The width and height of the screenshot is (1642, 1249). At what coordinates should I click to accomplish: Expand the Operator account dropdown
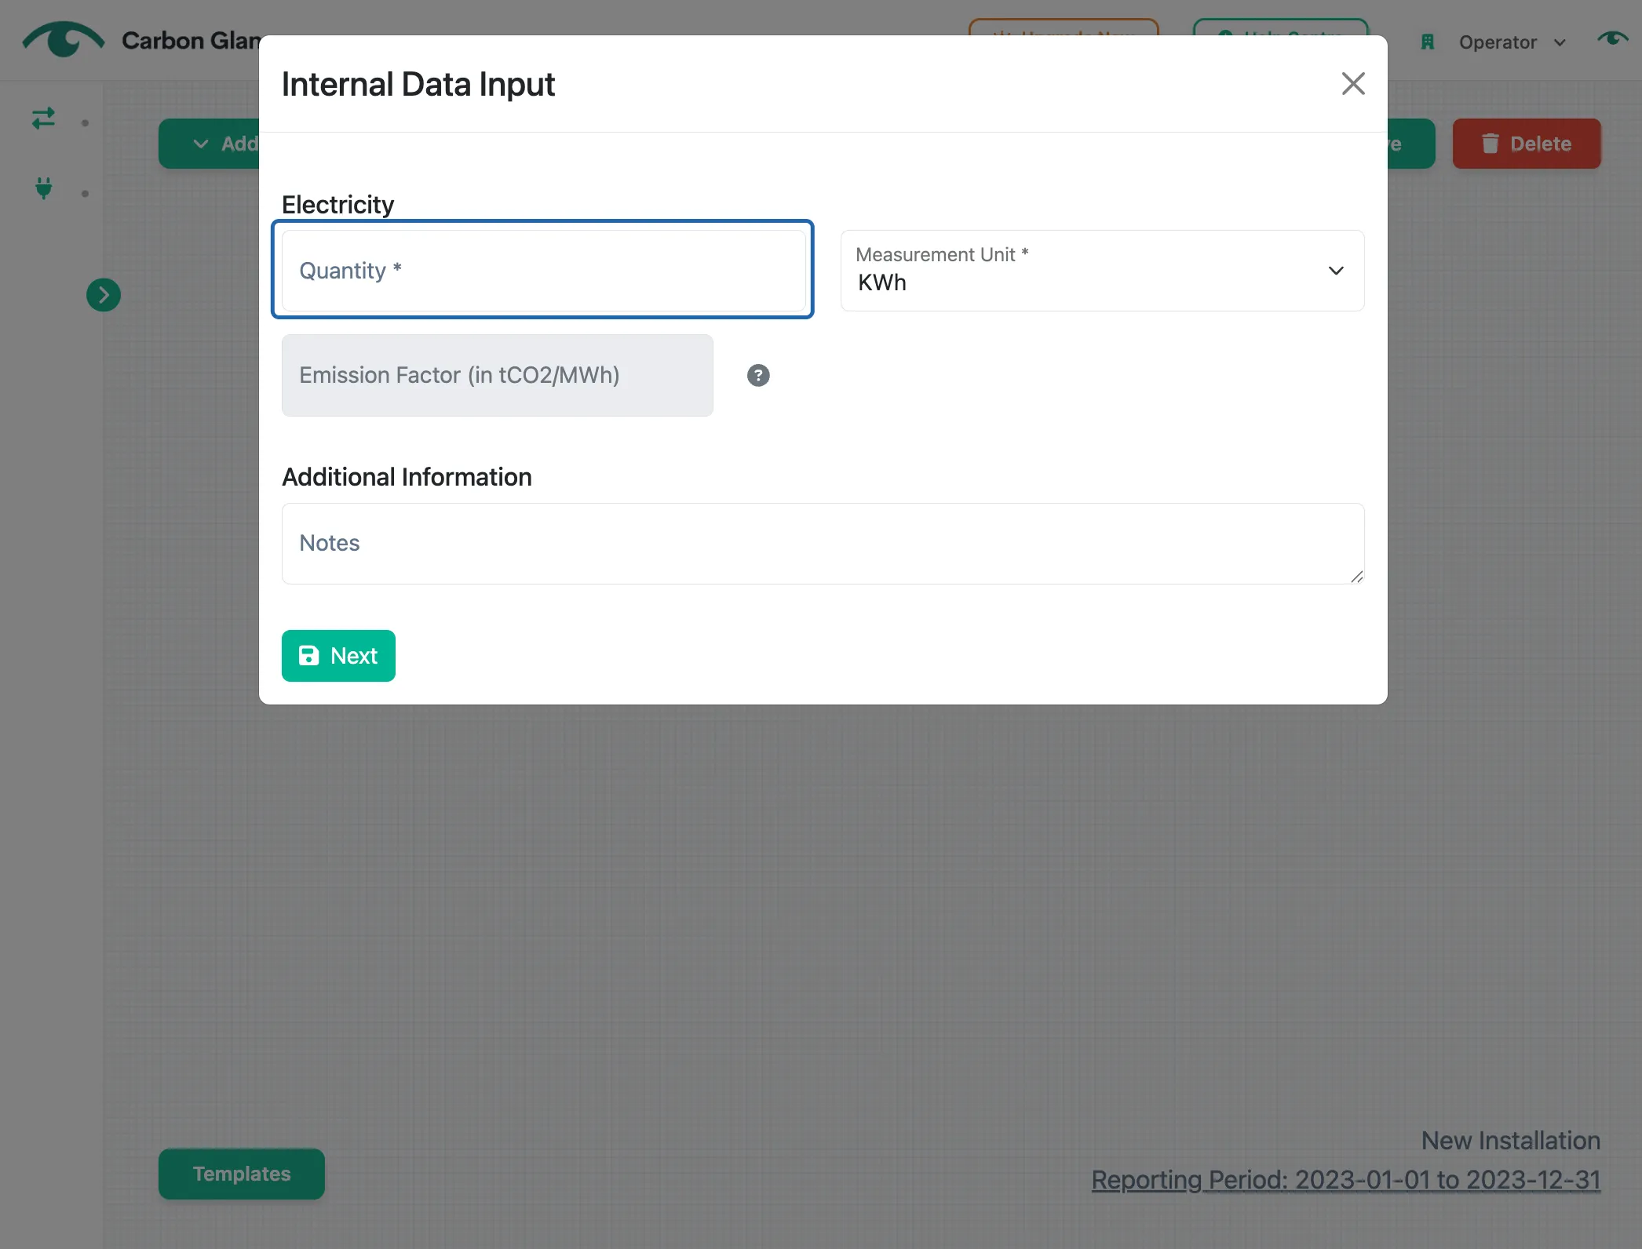point(1511,42)
